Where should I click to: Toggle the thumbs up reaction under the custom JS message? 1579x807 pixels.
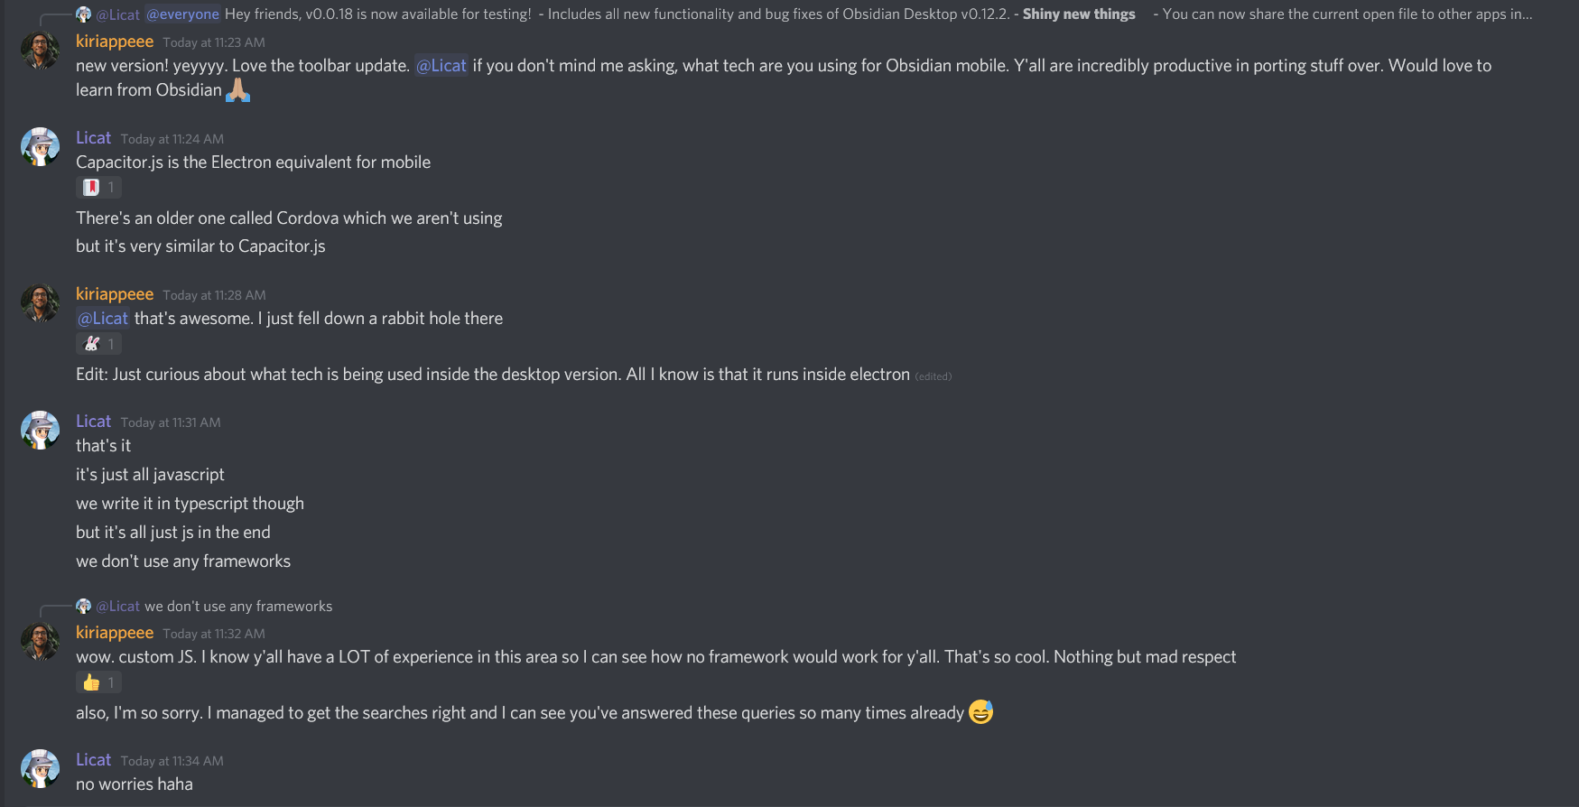98,682
